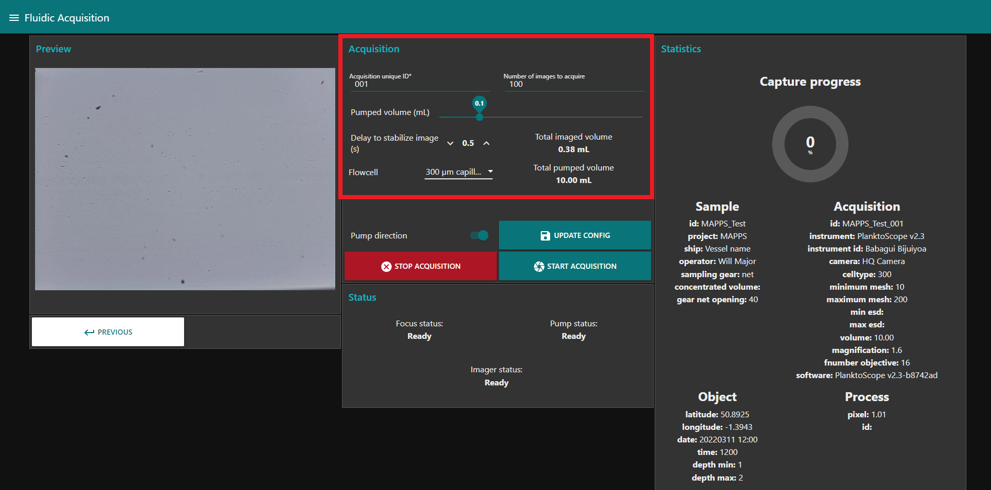Click the Pumped volume slider handle
Image resolution: width=991 pixels, height=490 pixels.
click(x=480, y=117)
